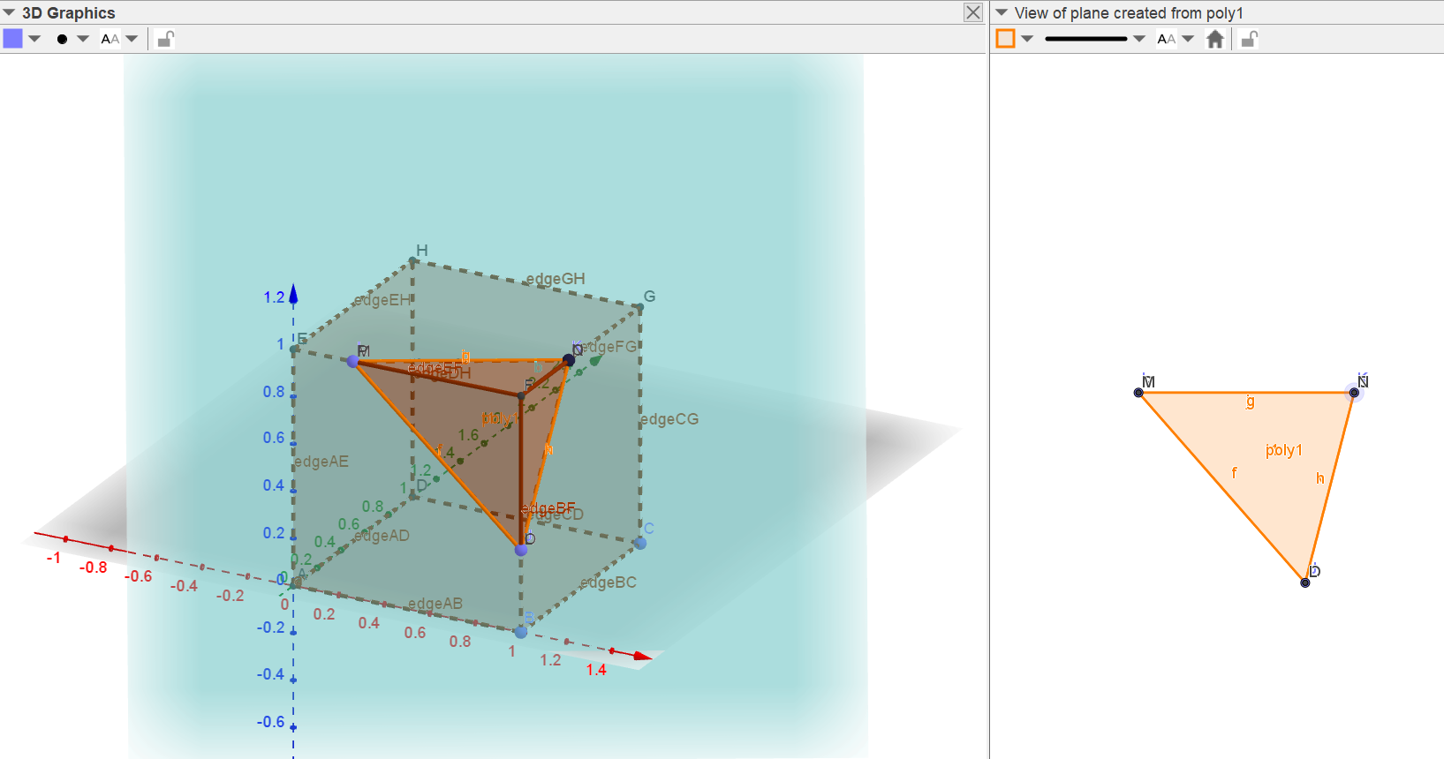
Task: Select point C on the cube
Action: pos(640,543)
